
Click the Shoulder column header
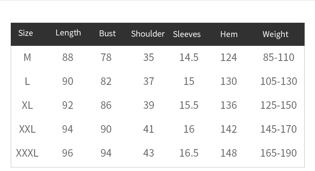pyautogui.click(x=148, y=34)
